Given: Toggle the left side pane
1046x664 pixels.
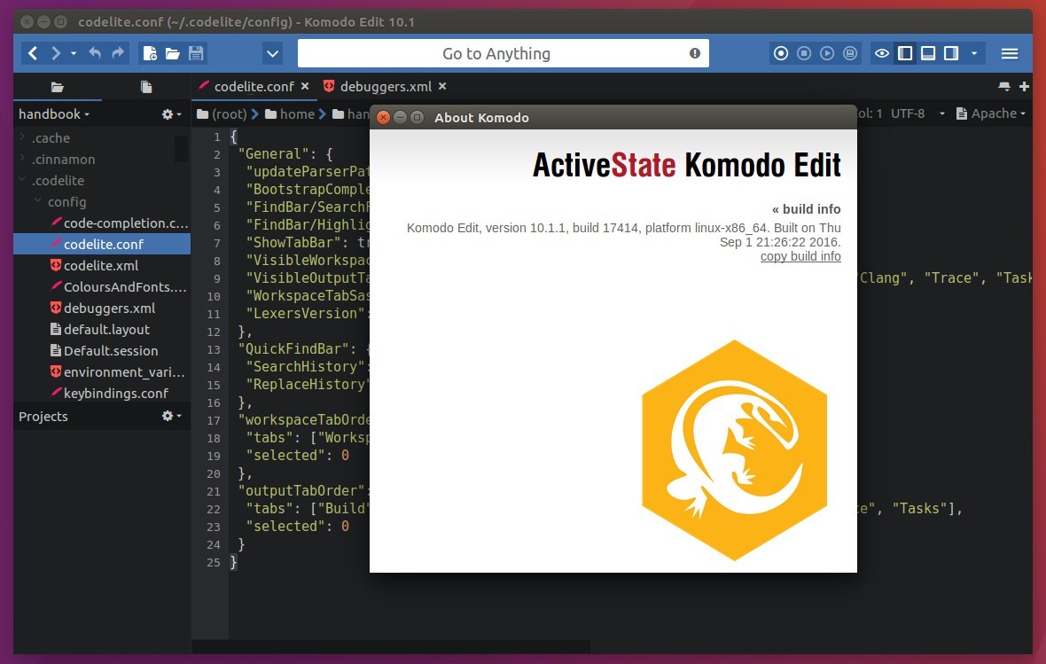Looking at the screenshot, I should pos(905,53).
